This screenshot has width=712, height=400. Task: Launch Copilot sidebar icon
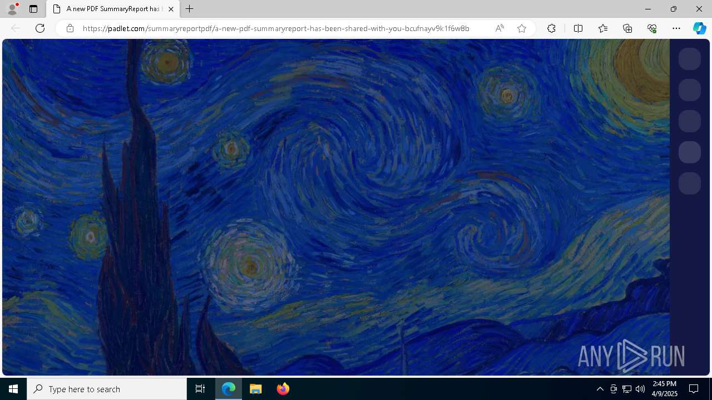tap(699, 28)
